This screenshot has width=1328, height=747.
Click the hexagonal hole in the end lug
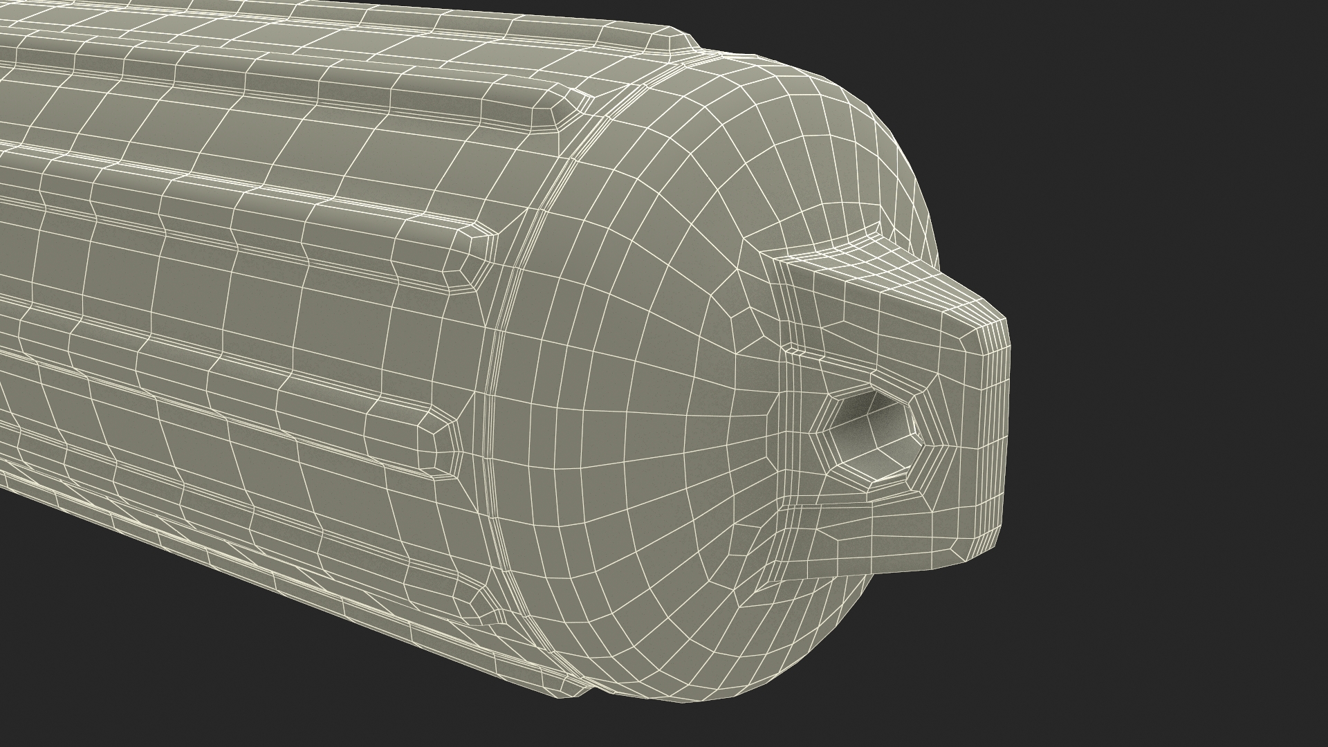click(873, 438)
